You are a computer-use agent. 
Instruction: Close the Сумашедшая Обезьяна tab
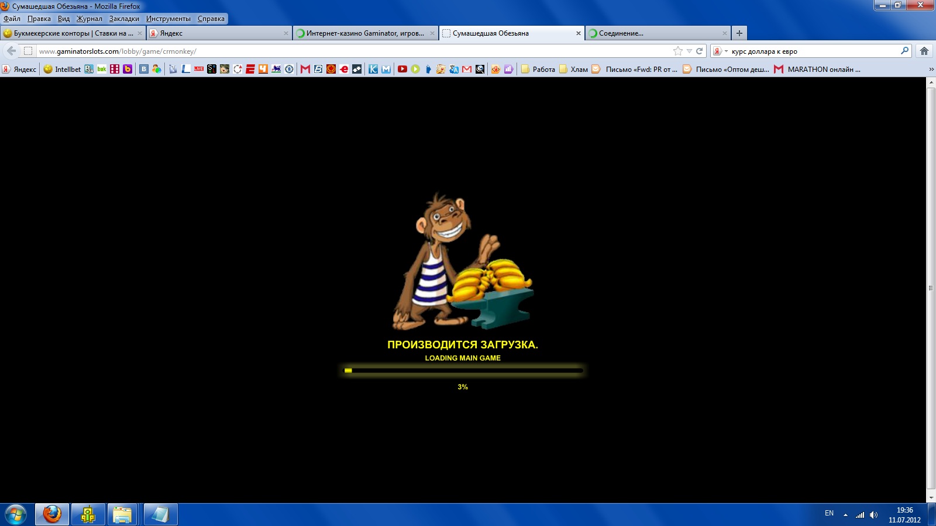click(579, 33)
